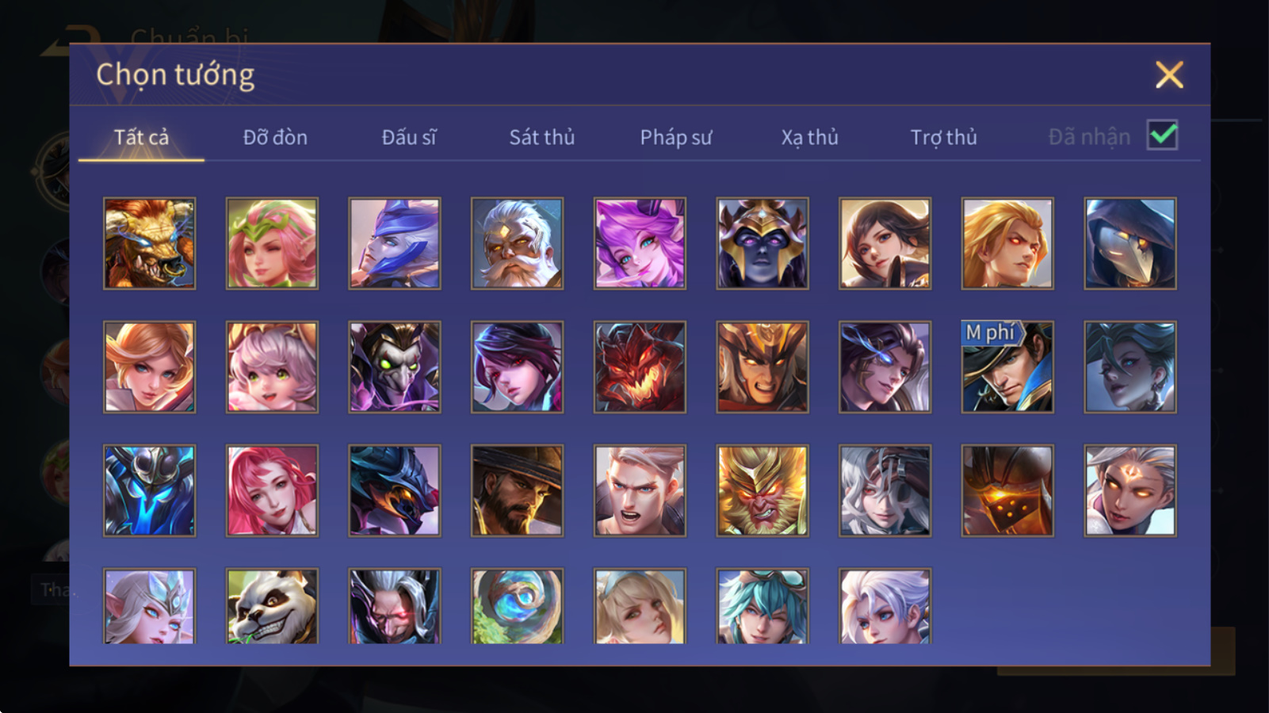Close the Chọn tướng dialog
The width and height of the screenshot is (1269, 713).
[x=1169, y=75]
